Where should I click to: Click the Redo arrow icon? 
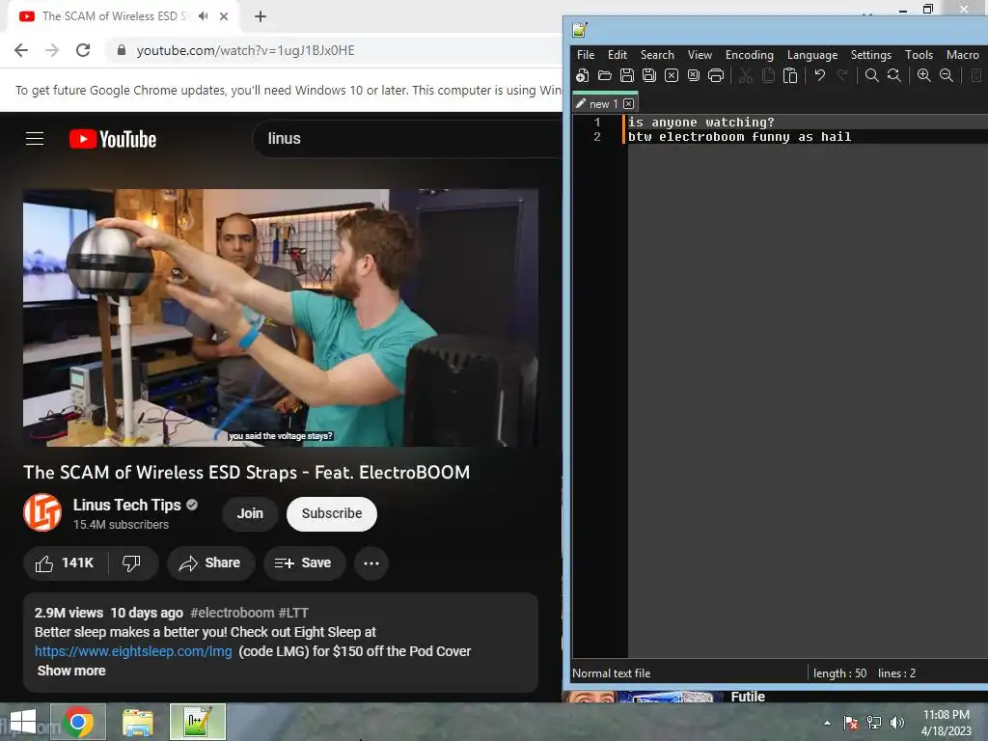pyautogui.click(x=841, y=75)
